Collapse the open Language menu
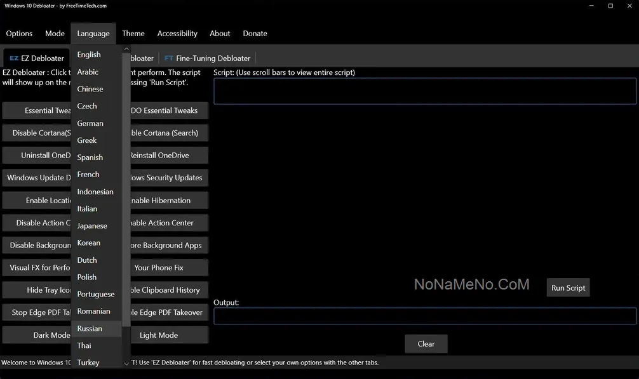 click(93, 34)
